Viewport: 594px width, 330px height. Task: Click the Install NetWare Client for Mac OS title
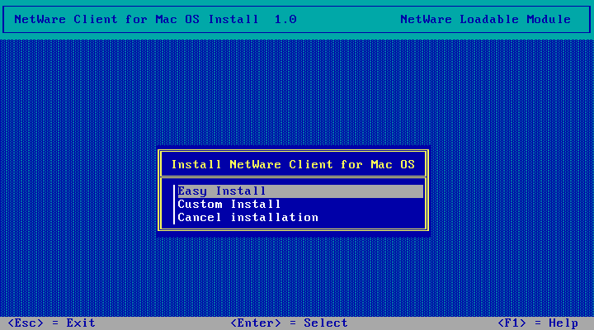293,164
